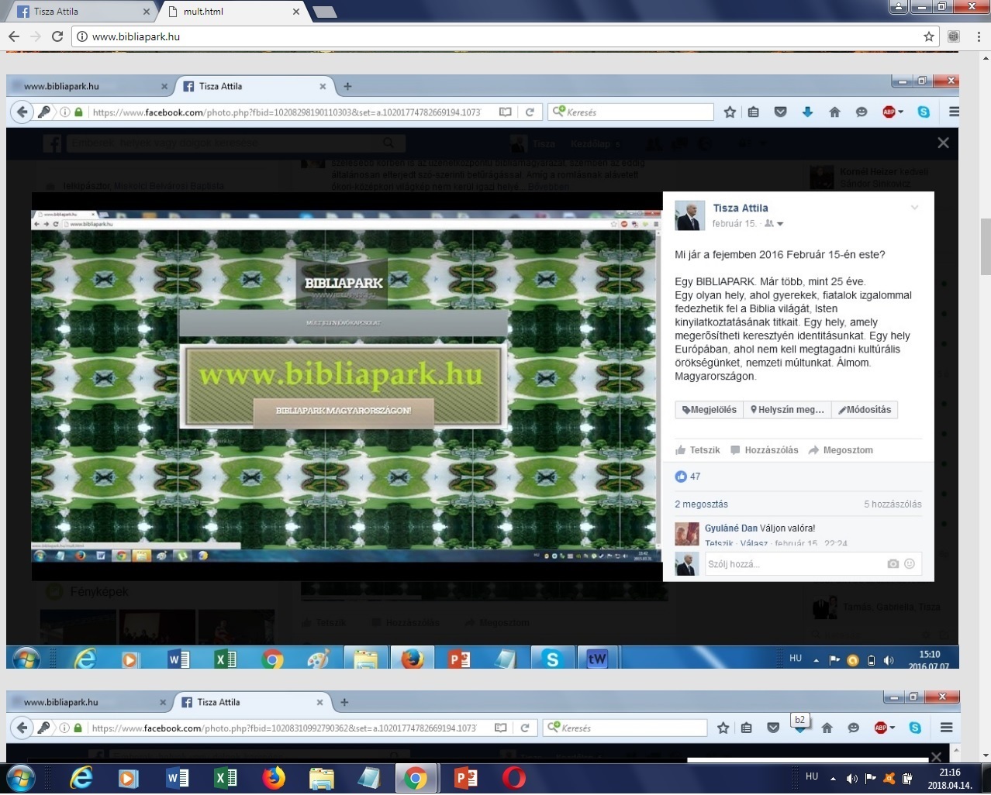View site info icon in Chrome address bar

point(82,36)
